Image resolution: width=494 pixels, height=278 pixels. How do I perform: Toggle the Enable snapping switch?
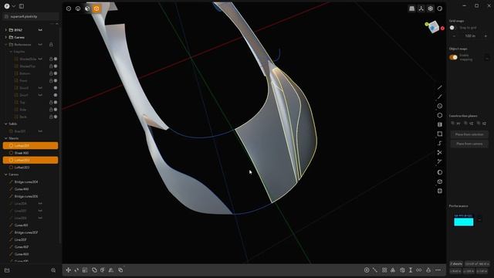pyautogui.click(x=453, y=57)
